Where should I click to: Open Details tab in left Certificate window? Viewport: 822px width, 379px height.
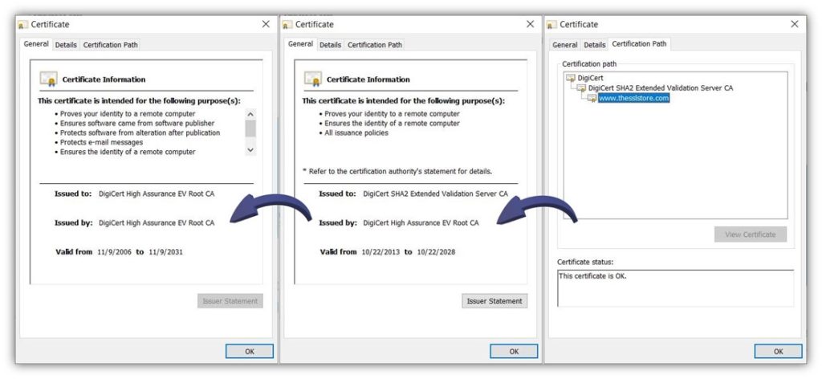click(x=66, y=45)
